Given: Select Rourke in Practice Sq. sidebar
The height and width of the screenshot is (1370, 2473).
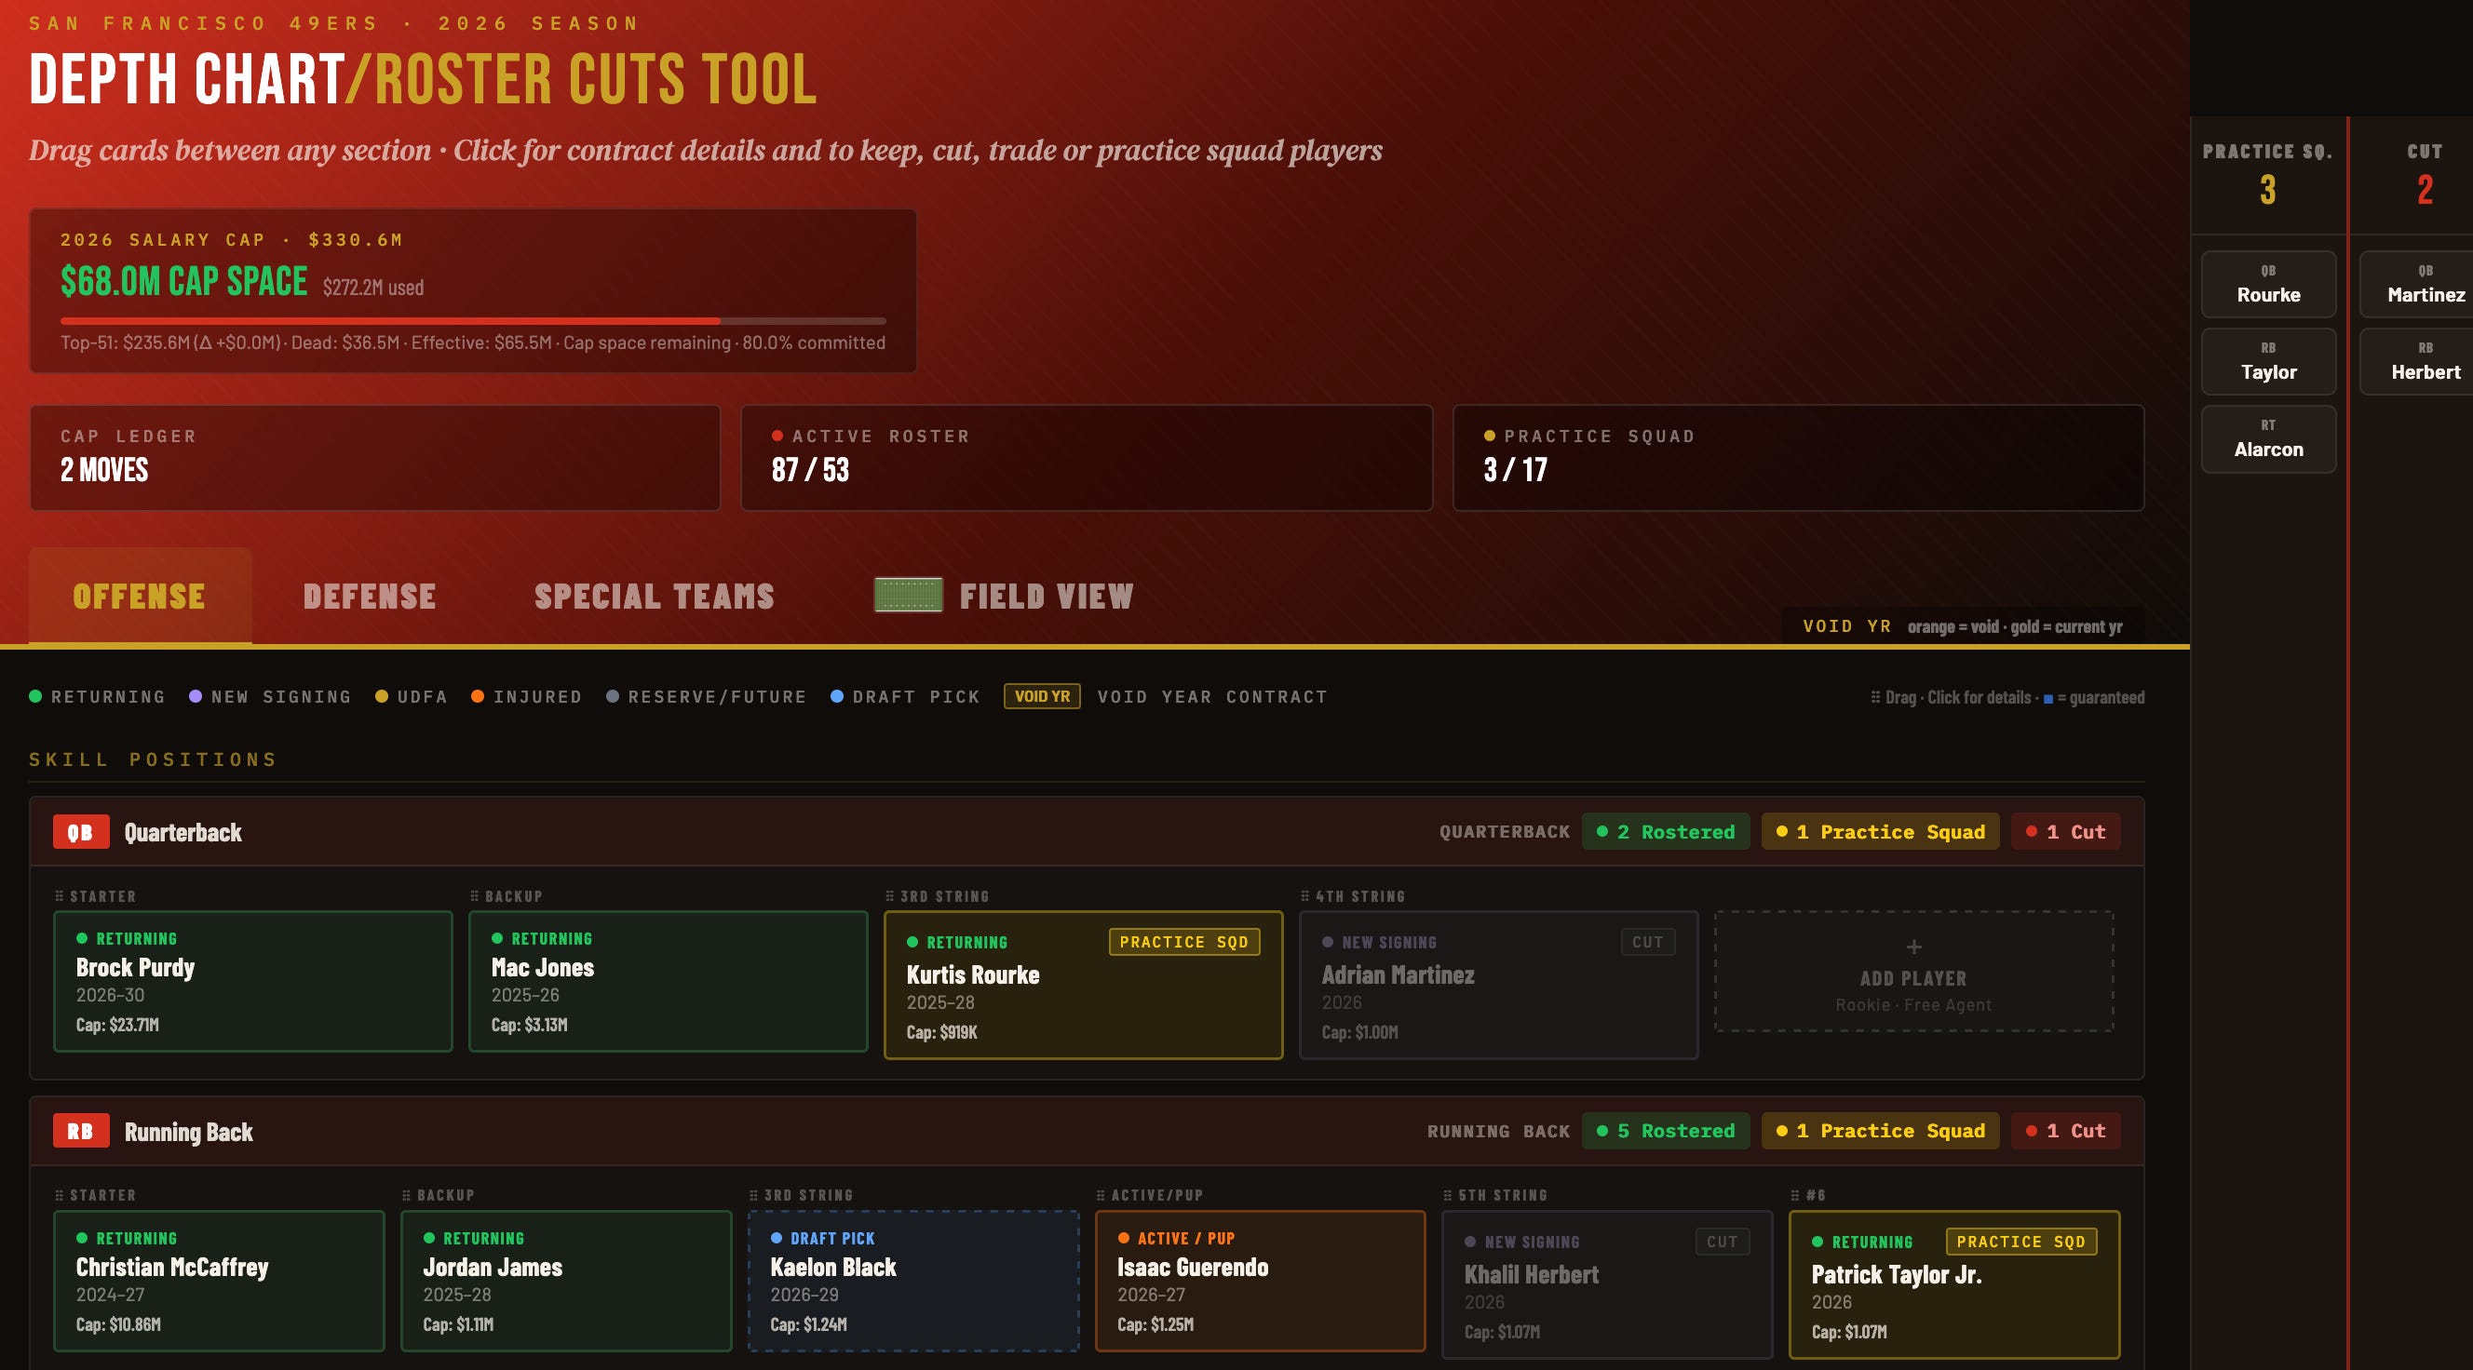Looking at the screenshot, I should (2268, 284).
